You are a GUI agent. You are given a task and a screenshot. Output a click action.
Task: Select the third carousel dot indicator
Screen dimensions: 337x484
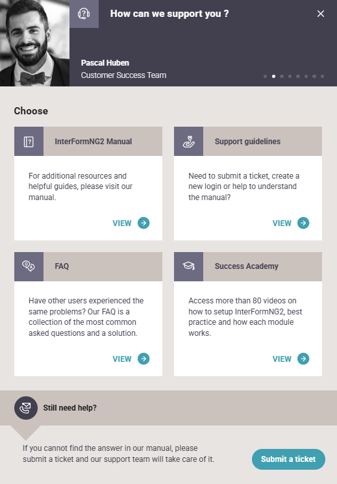coord(282,76)
